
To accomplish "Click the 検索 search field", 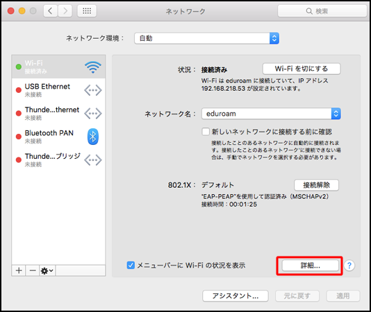I will [322, 11].
